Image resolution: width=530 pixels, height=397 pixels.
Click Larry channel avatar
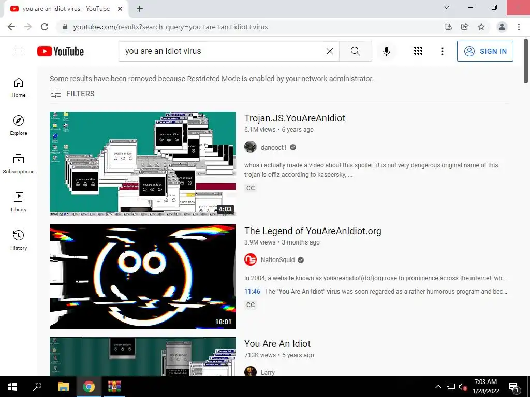(x=251, y=371)
